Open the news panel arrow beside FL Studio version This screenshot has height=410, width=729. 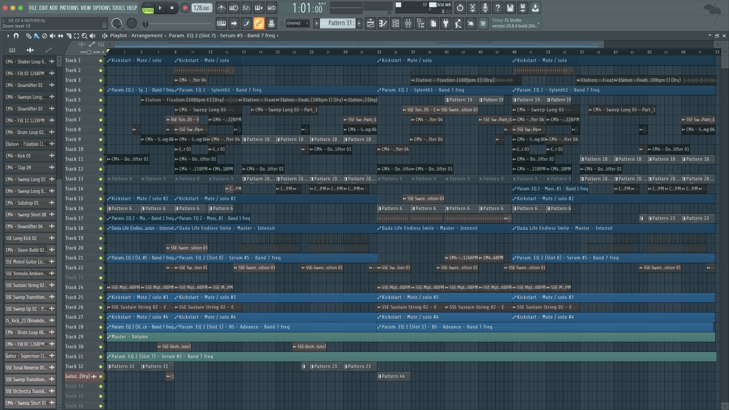(x=538, y=24)
